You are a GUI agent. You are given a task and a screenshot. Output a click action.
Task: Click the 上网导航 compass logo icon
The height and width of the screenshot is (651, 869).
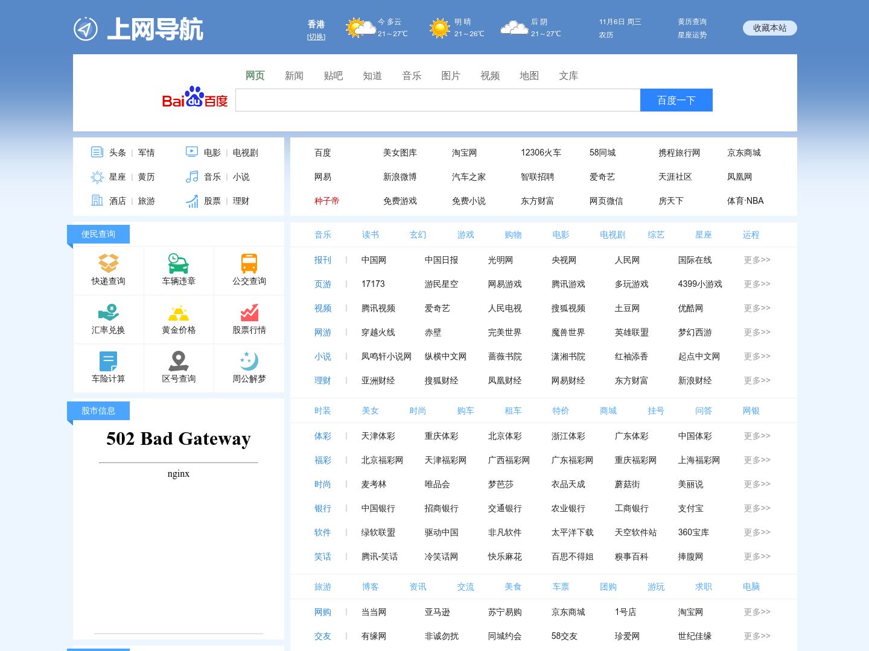click(x=86, y=29)
